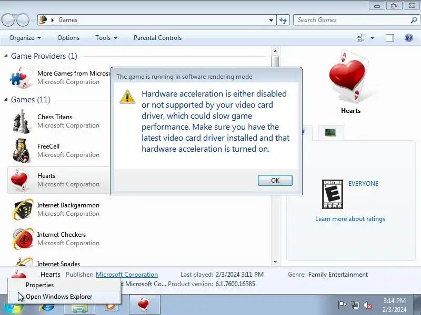Open Learn more about ratings link
The image size is (421, 315).
pos(350,219)
